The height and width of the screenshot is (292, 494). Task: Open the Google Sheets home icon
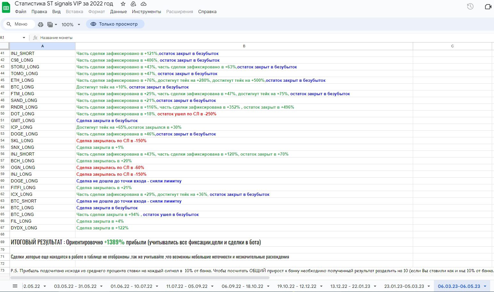pyautogui.click(x=6, y=8)
